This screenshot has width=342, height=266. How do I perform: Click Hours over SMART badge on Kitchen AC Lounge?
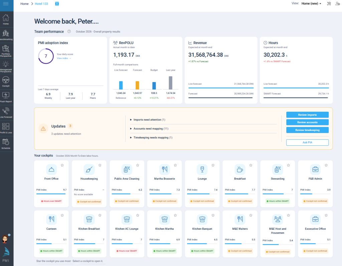coord(127,251)
